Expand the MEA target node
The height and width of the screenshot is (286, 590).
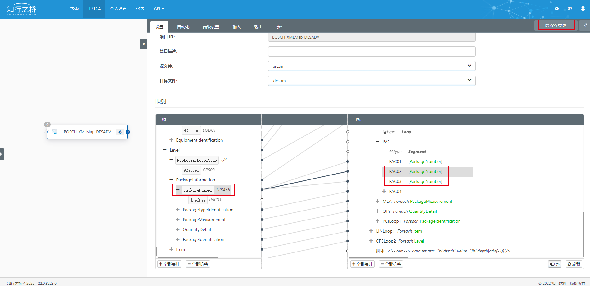pos(377,201)
